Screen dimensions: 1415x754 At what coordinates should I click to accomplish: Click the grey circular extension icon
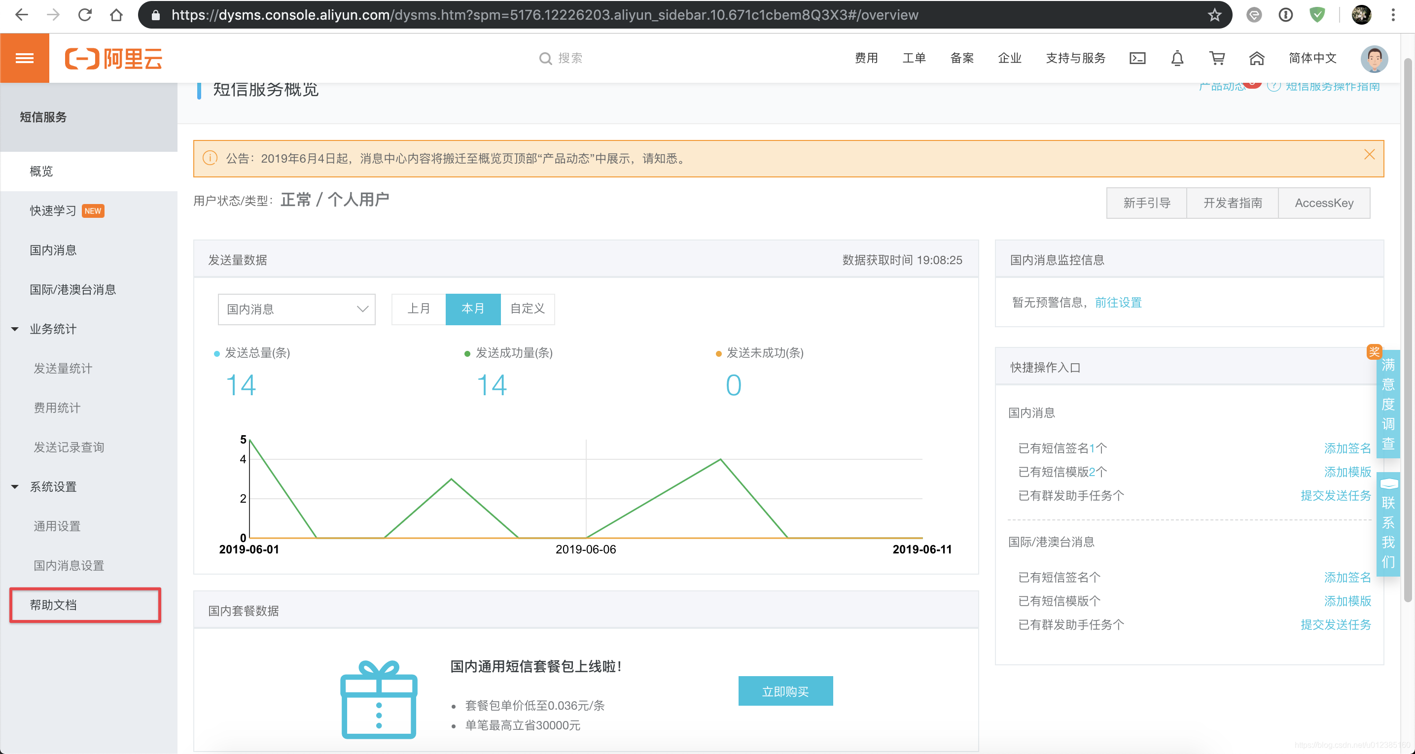tap(1254, 15)
